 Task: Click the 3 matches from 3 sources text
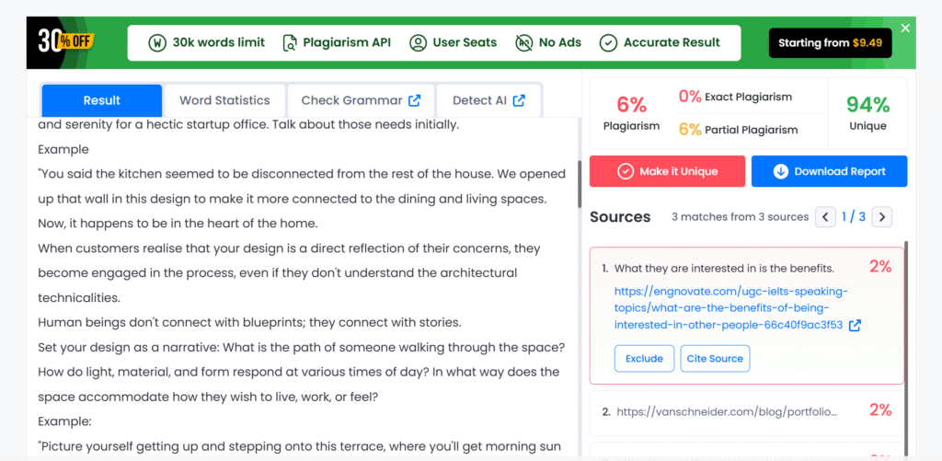coord(741,217)
